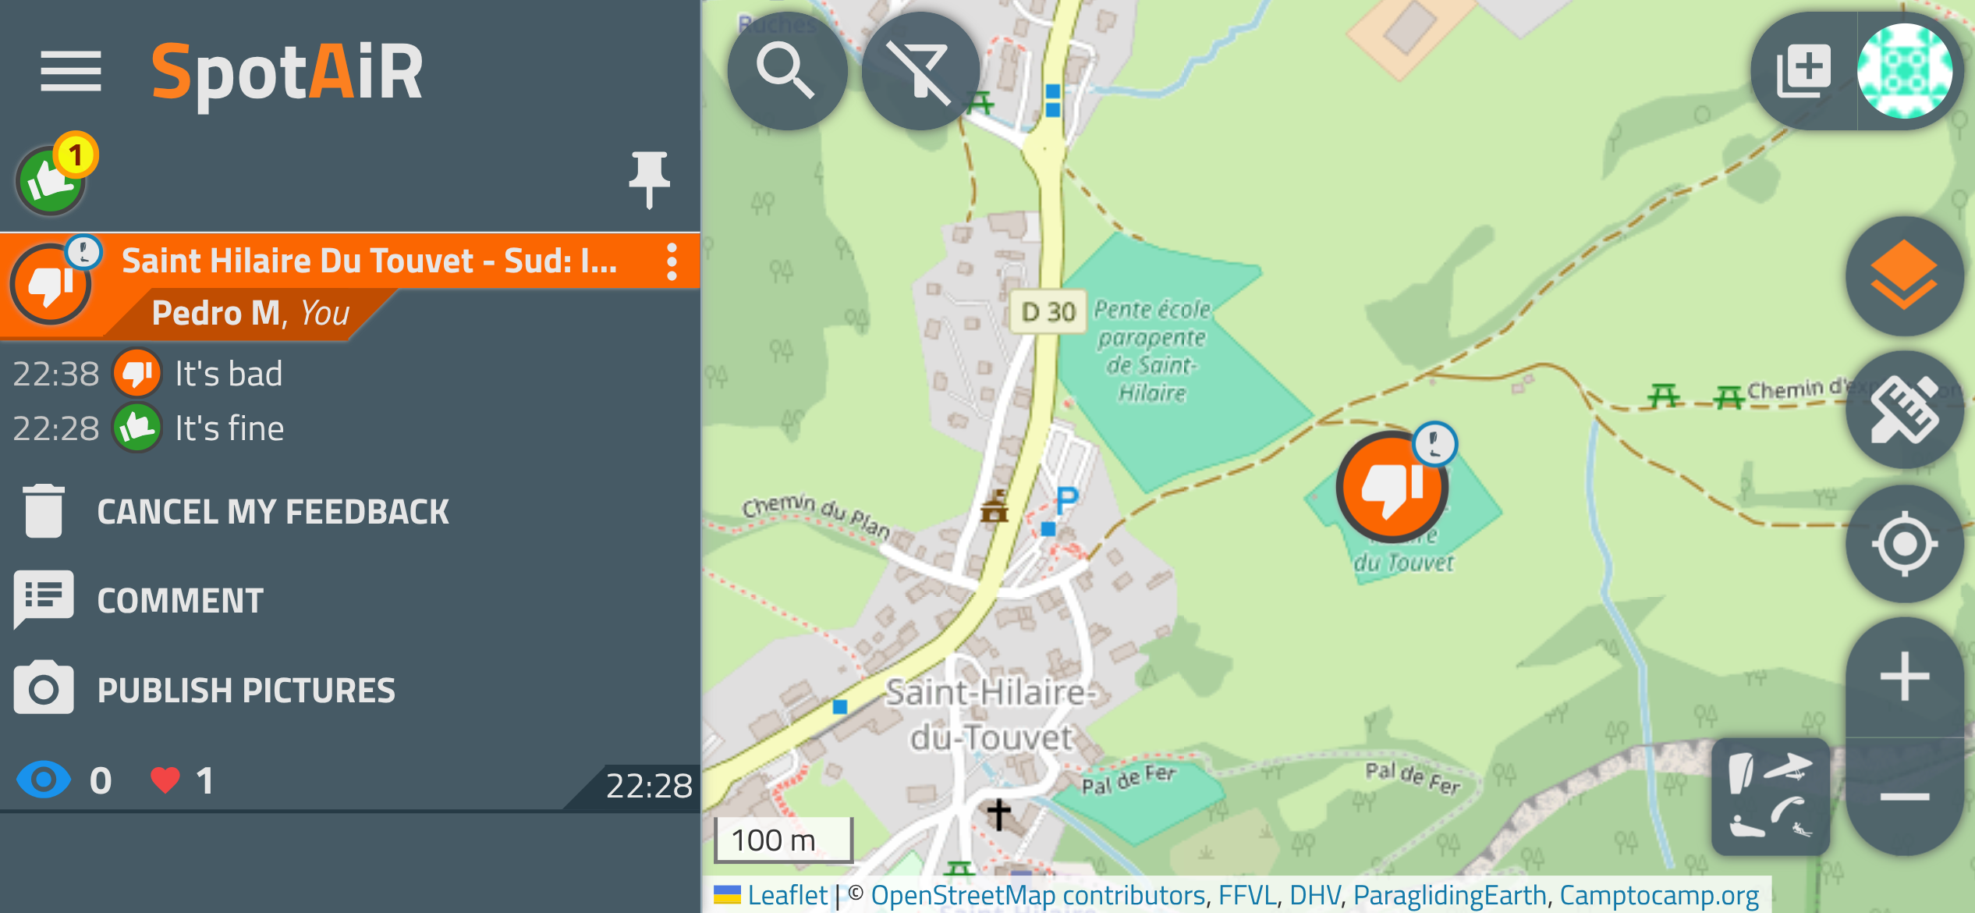Add new item with plus icon
1975x913 pixels.
tap(1804, 71)
